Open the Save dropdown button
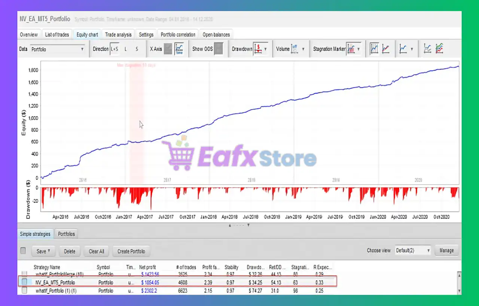The image size is (479, 306). [x=43, y=251]
